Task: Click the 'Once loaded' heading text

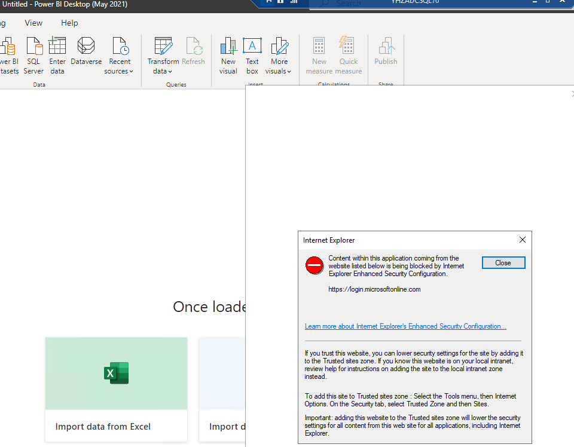Action: click(x=209, y=307)
